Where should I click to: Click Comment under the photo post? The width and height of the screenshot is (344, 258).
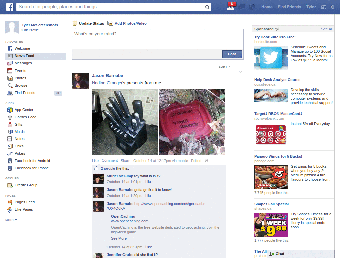click(x=110, y=161)
